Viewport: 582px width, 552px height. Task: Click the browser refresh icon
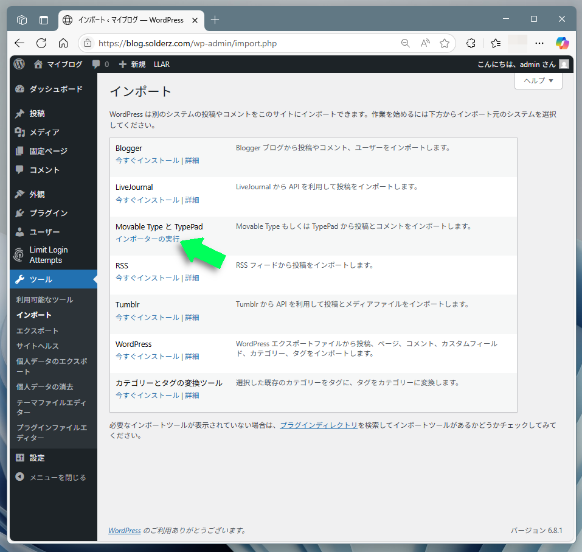[x=41, y=43]
